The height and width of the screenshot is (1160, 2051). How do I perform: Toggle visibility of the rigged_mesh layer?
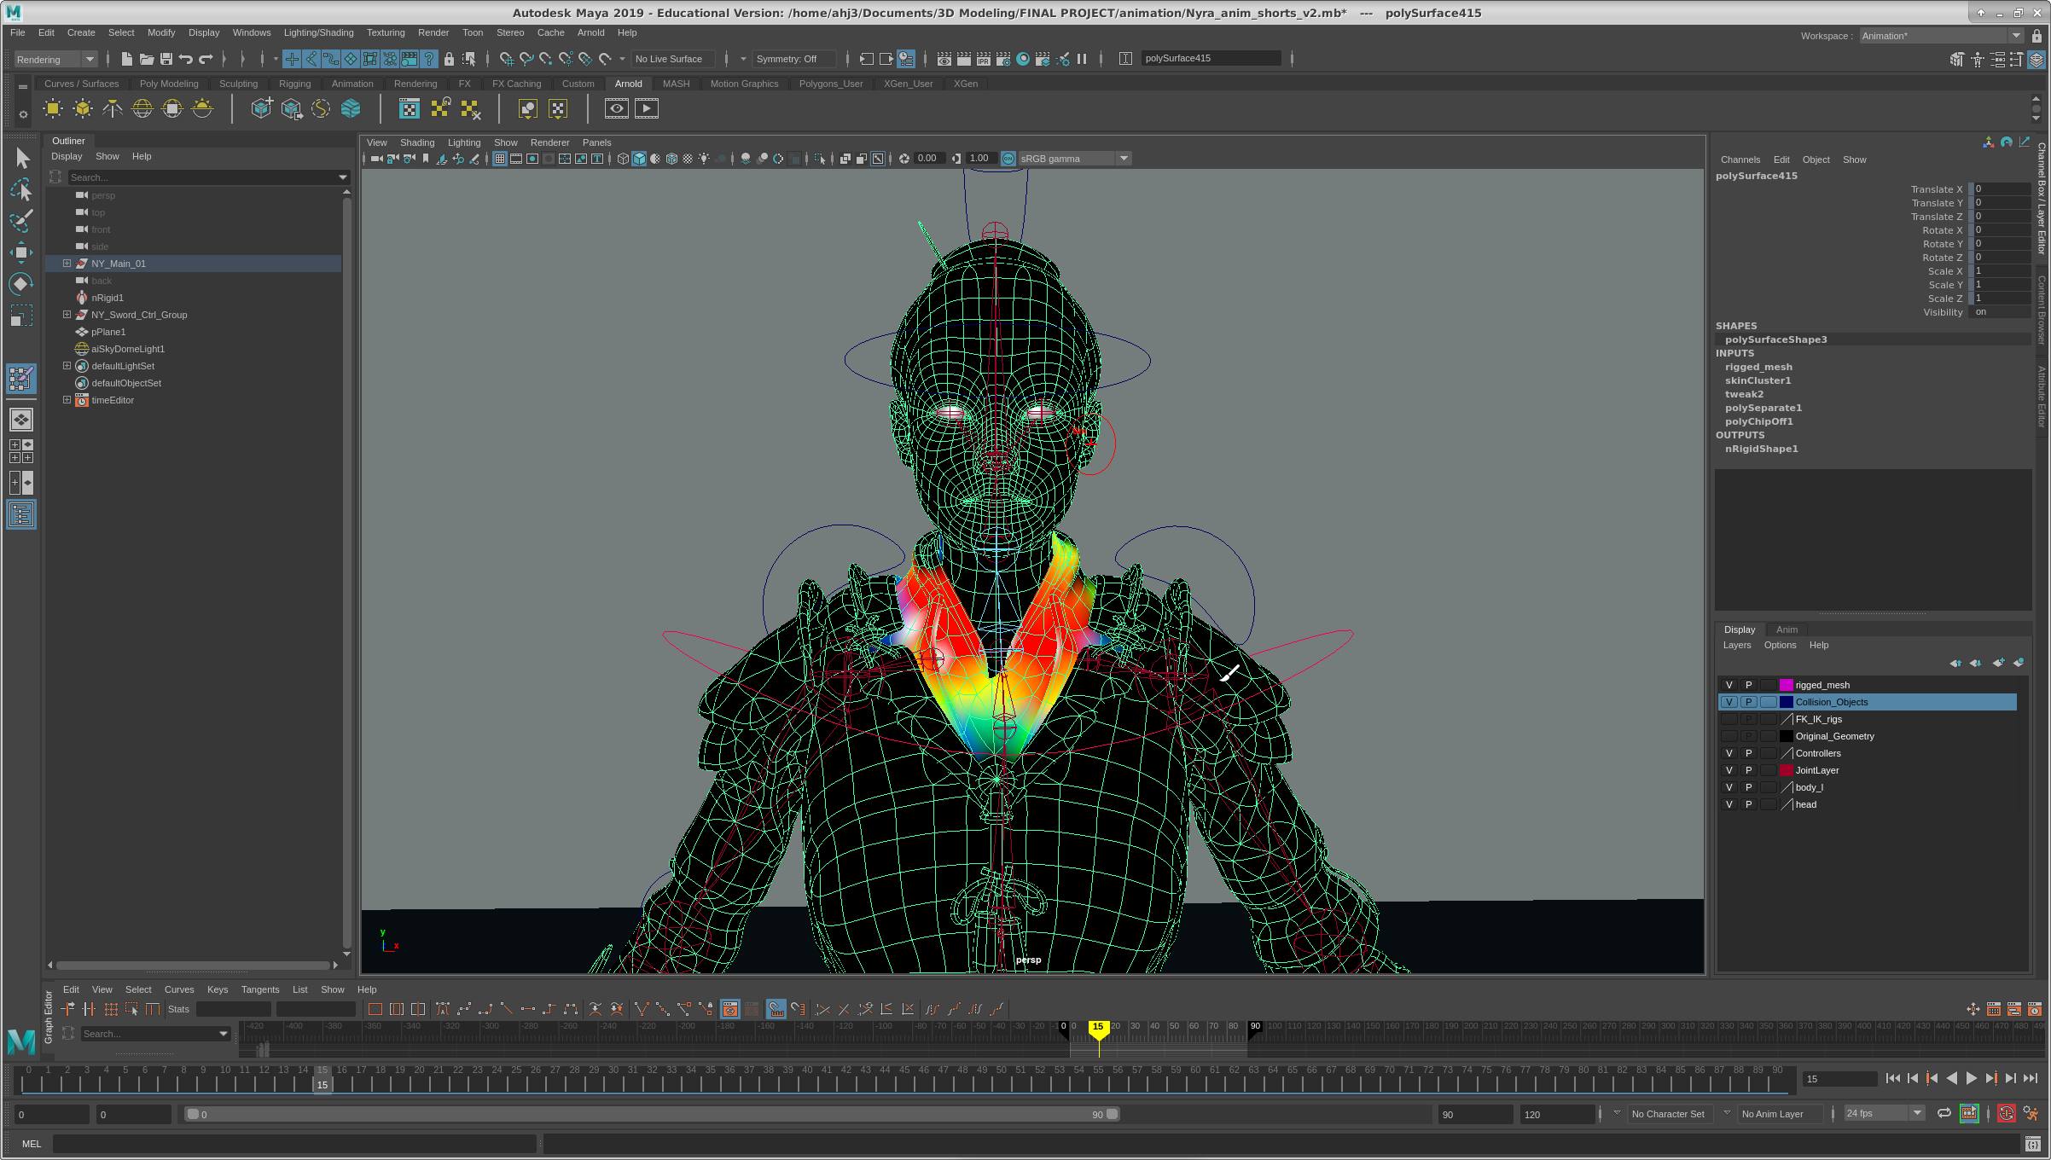click(1729, 685)
